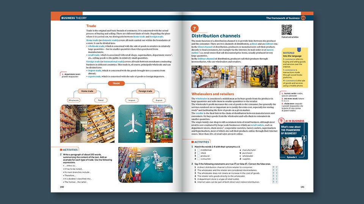Open the container port cranes photo
This screenshot has height=204, width=364.
[x=159, y=124]
